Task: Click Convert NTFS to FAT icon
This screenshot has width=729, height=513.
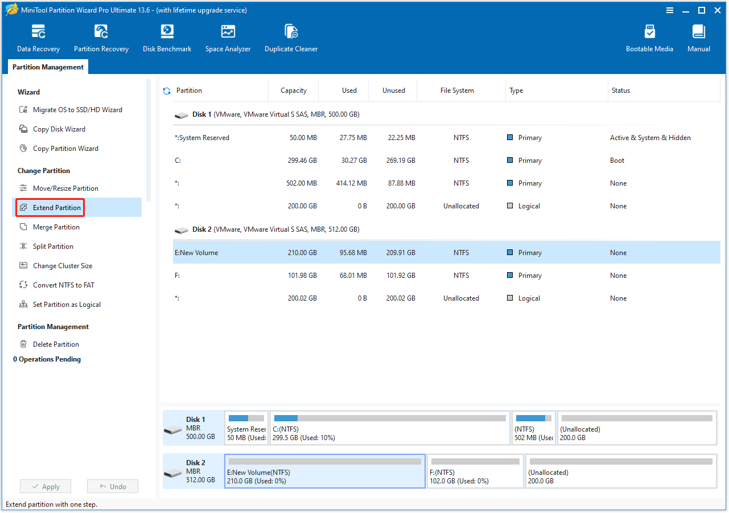Action: pos(23,285)
